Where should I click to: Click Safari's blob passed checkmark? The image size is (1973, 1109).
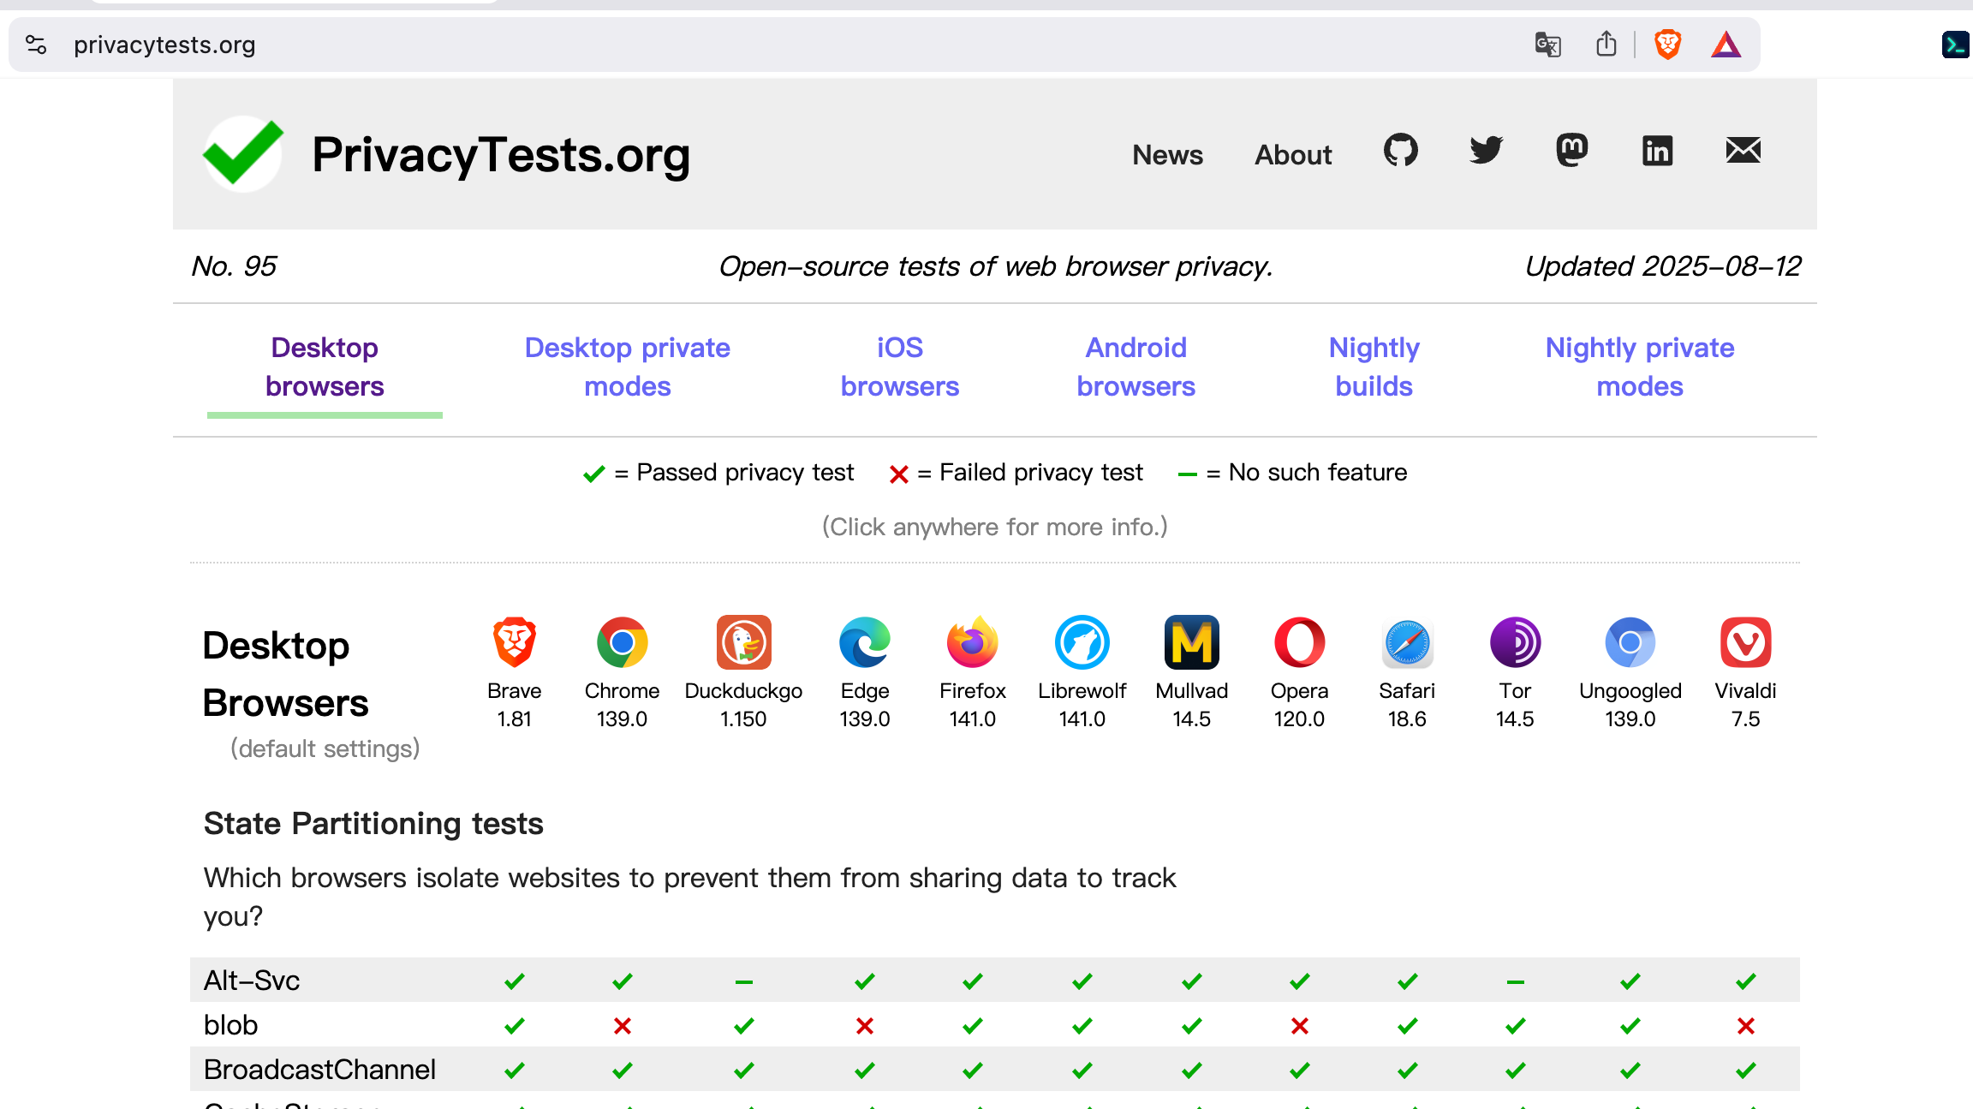click(x=1407, y=1026)
